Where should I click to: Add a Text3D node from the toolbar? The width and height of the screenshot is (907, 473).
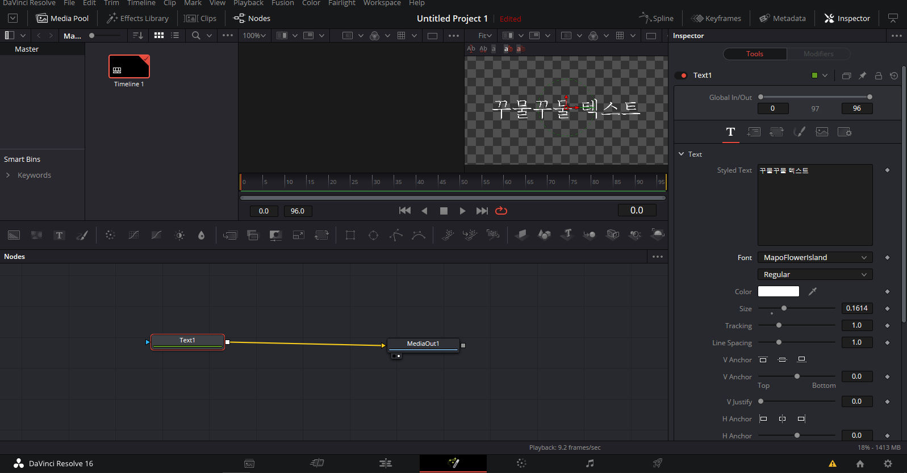(567, 234)
